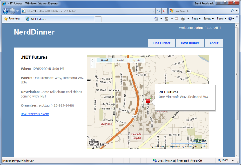
Task: Click the route 901 shield marker
Action: click(189, 71)
